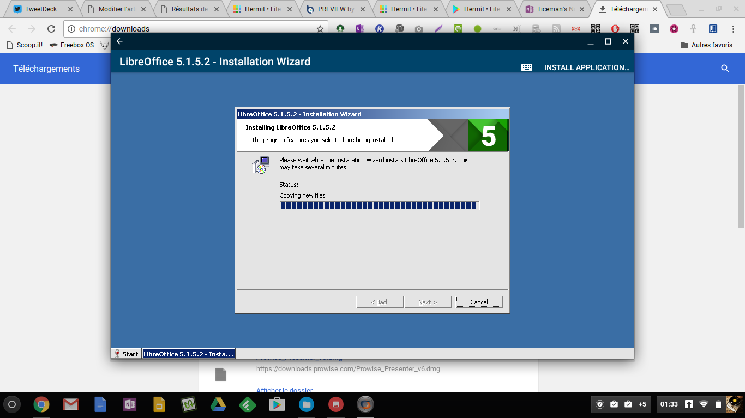Click the green printer extension icon
Screen dimensions: 745x418
click(x=458, y=29)
